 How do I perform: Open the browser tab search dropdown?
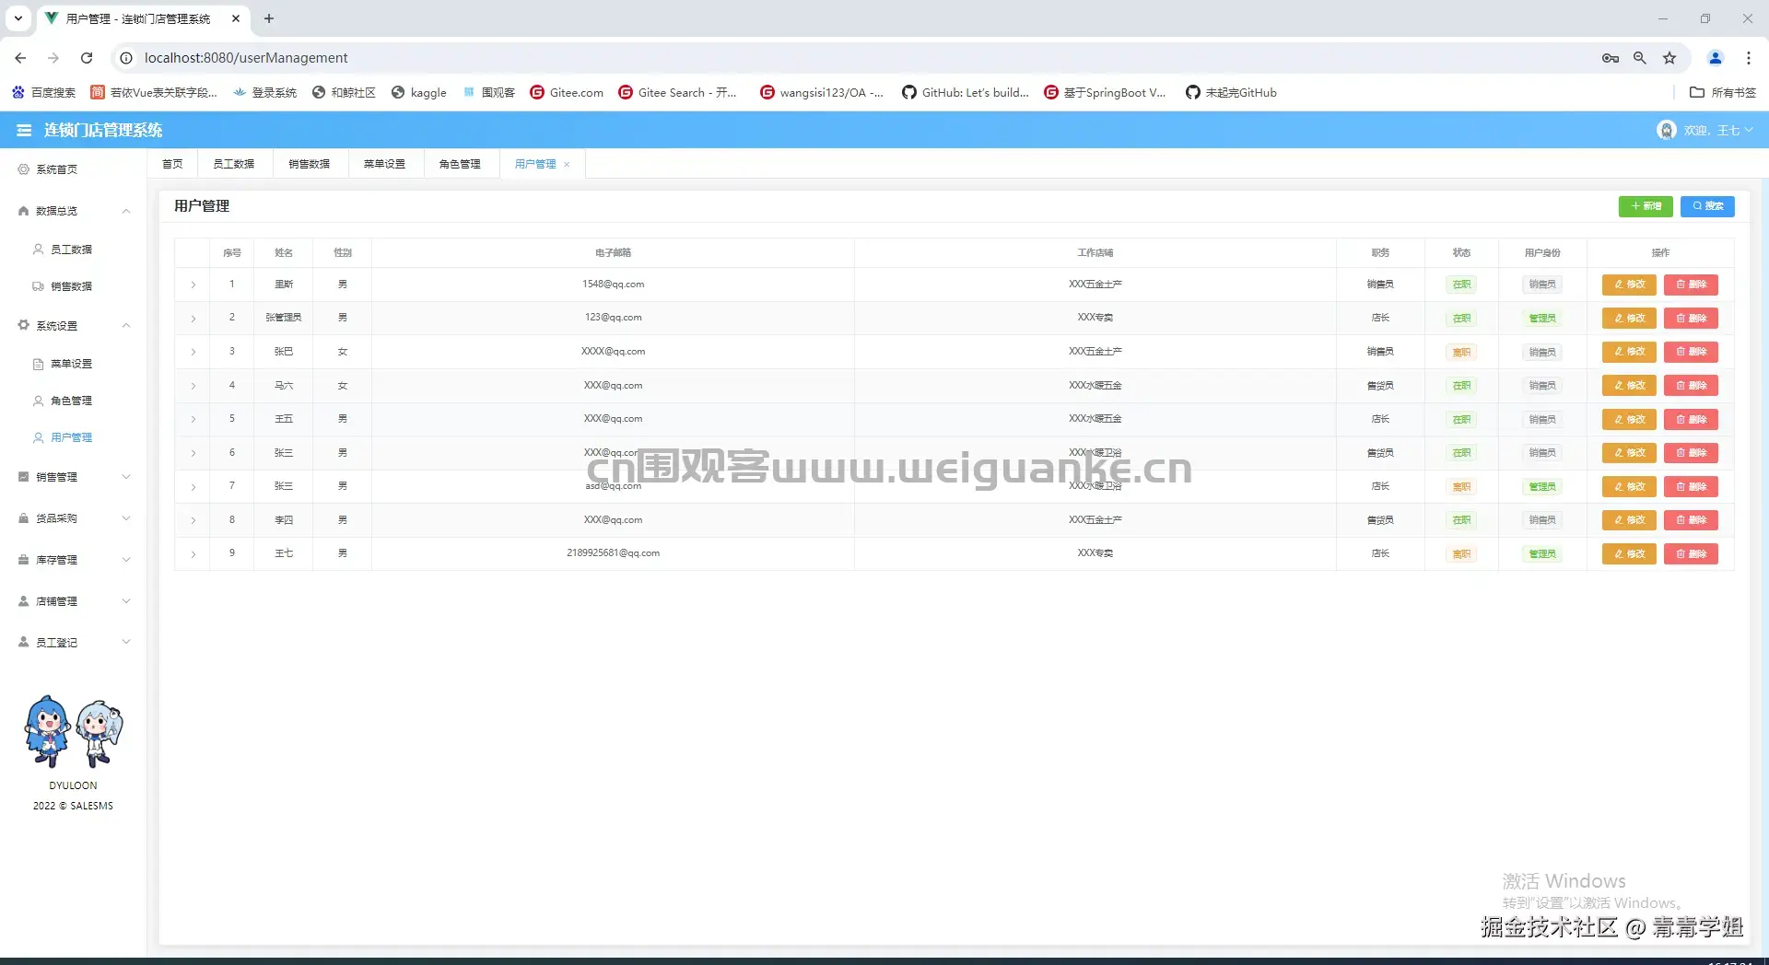(18, 18)
